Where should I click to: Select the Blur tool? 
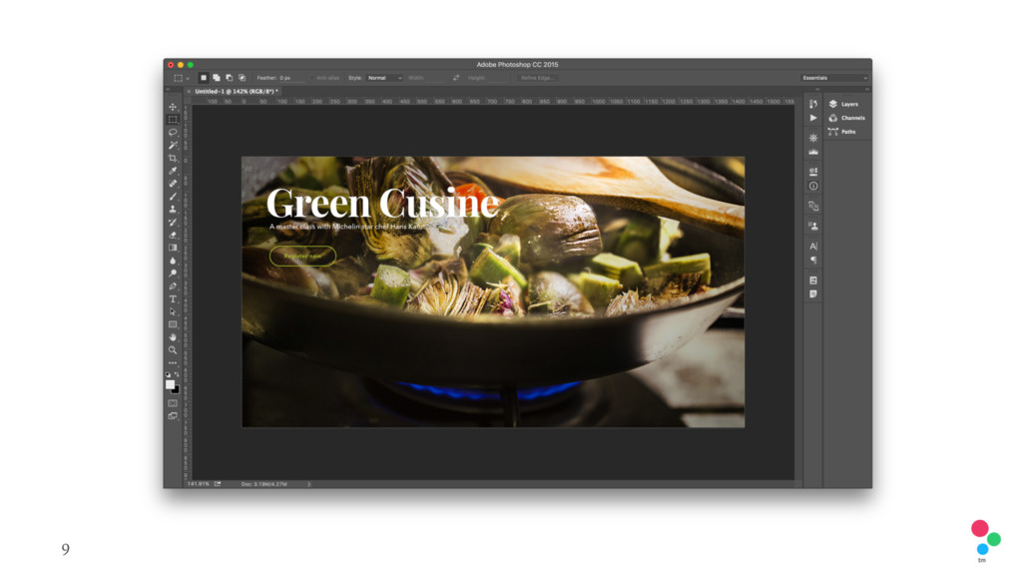[x=173, y=261]
